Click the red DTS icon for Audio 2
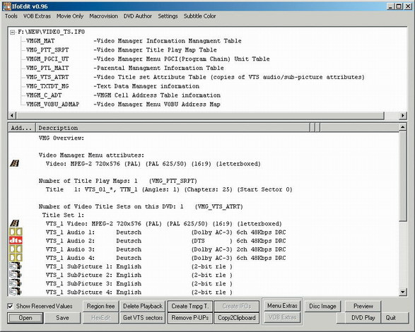This screenshot has height=332, width=415. [x=16, y=240]
